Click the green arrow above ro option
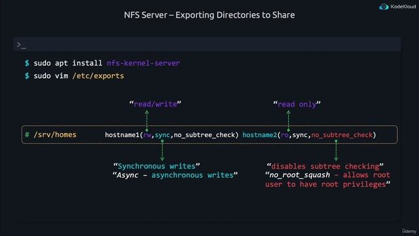This screenshot has width=419, height=236. [288, 121]
